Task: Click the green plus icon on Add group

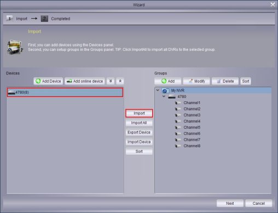Action: click(164, 81)
